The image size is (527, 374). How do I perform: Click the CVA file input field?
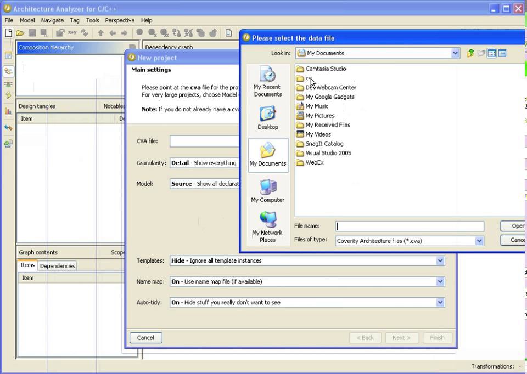coord(204,141)
